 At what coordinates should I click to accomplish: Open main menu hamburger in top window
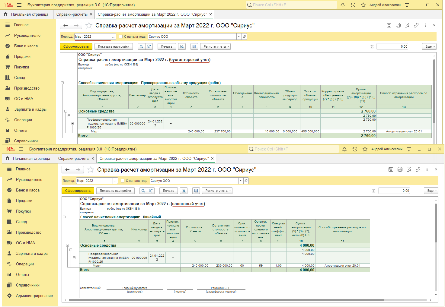(19, 5)
